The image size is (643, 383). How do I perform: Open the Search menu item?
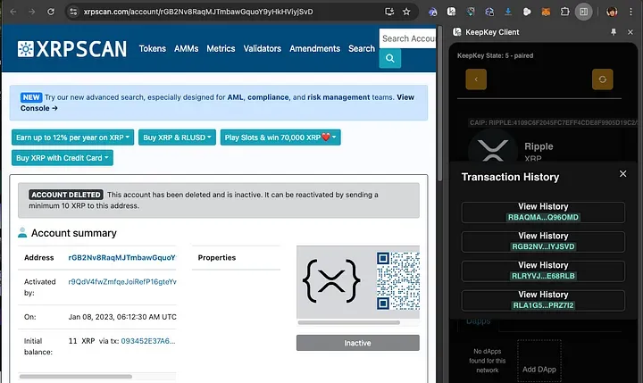point(362,48)
